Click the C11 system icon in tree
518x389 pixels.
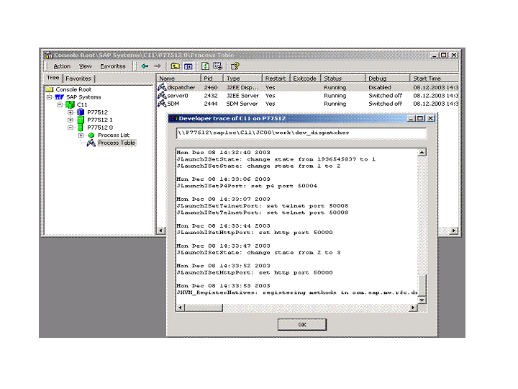click(x=70, y=104)
